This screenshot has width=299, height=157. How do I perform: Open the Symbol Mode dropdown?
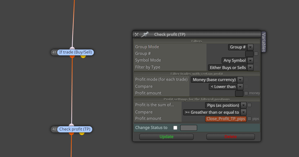(237, 60)
